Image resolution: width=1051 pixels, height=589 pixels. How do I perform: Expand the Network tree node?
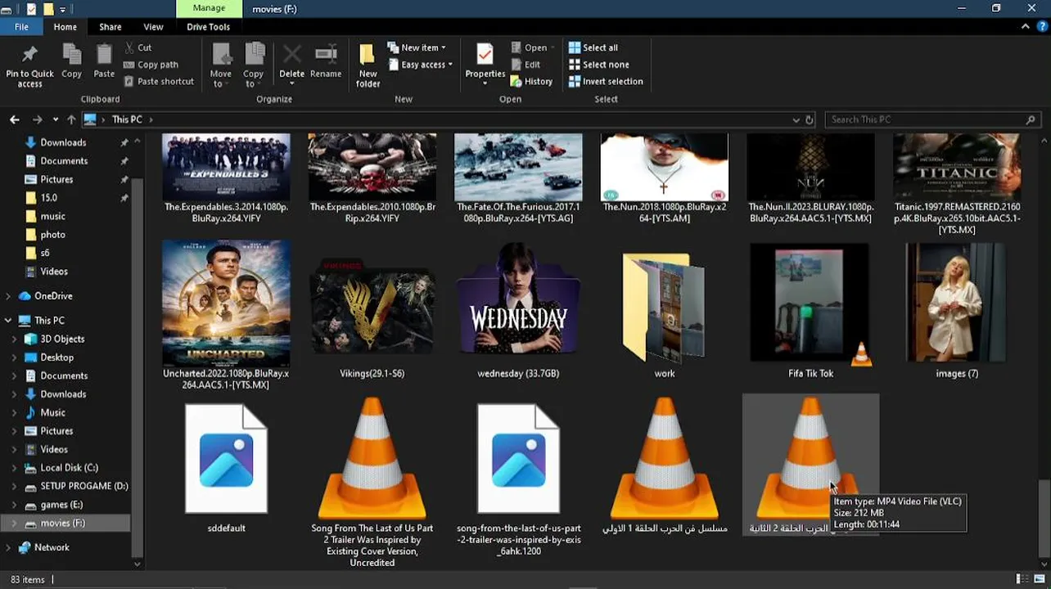click(x=8, y=547)
